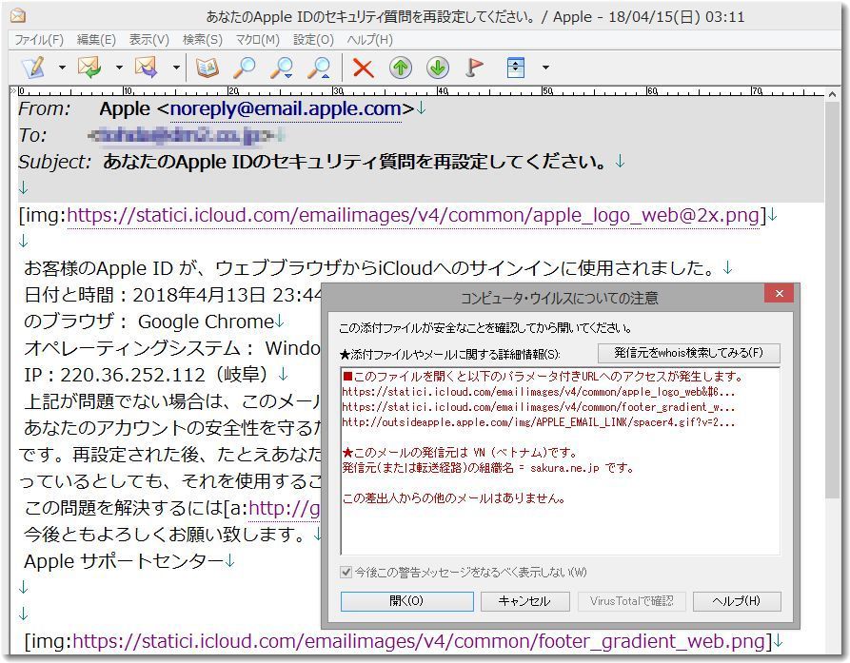Open the ヘルプ(H) menu
The image size is (850, 663).
(369, 40)
